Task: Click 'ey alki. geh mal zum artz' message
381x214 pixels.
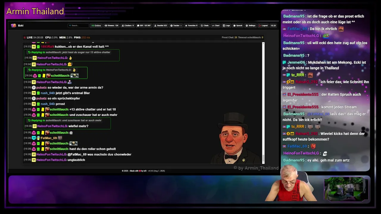Action: click(x=328, y=160)
